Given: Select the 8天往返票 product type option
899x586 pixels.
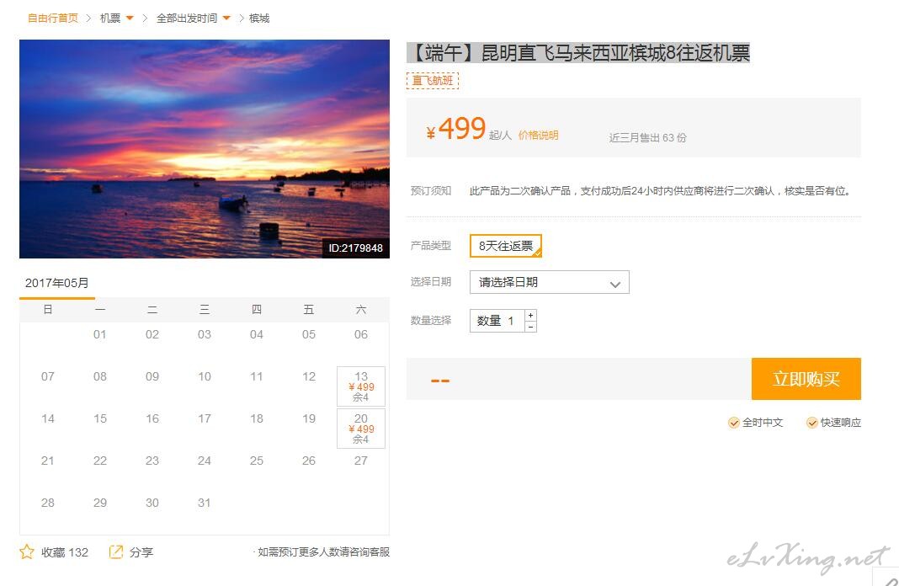Looking at the screenshot, I should tap(506, 246).
